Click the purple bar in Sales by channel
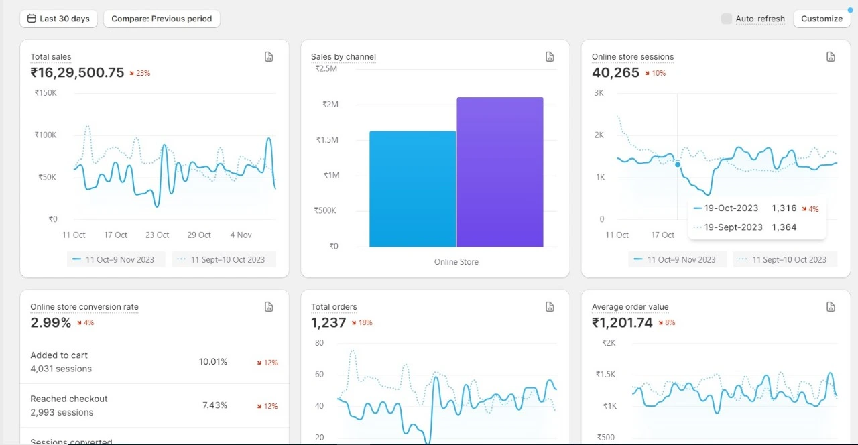The width and height of the screenshot is (858, 445). (500, 172)
